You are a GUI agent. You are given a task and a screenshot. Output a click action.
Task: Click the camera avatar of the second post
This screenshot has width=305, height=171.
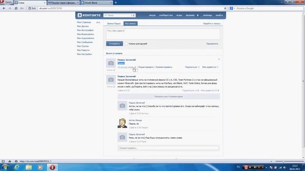click(x=111, y=80)
